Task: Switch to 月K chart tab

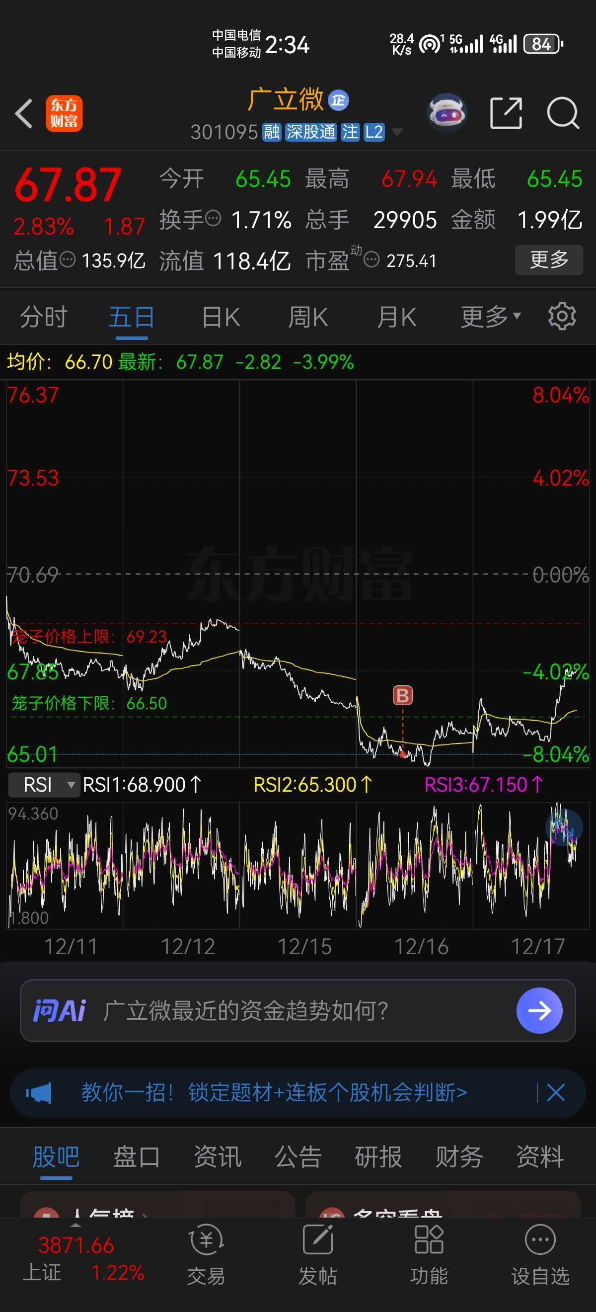Action: point(397,317)
